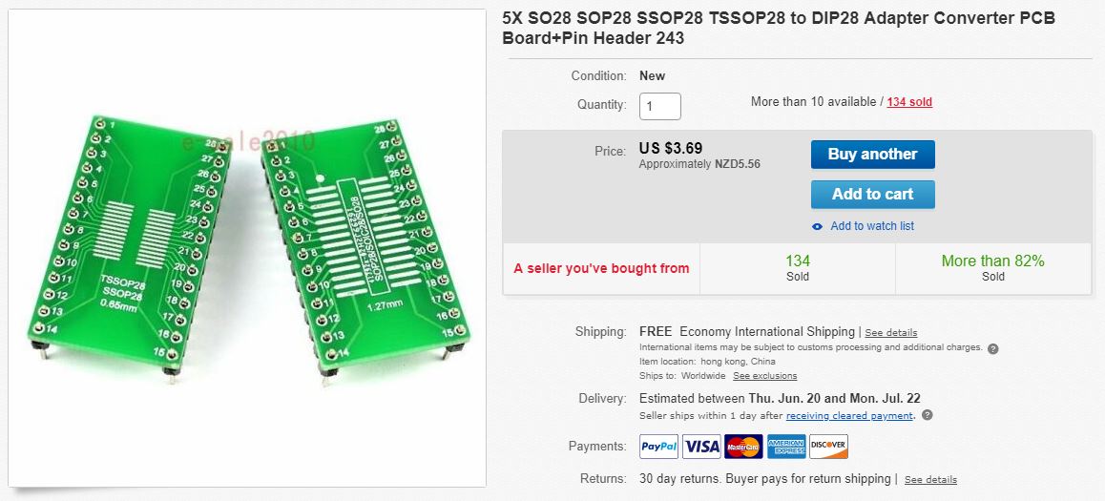Open See details next to Economy International Shipping
This screenshot has height=501, width=1105.
[x=890, y=333]
